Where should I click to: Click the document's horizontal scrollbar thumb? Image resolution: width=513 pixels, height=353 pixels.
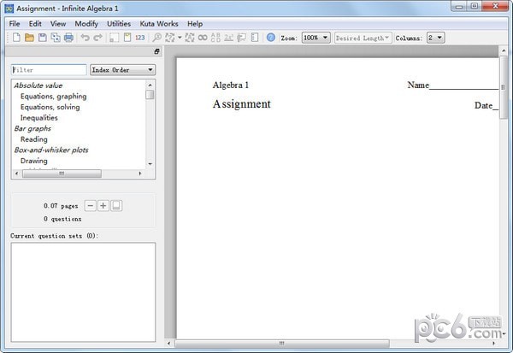coord(281,344)
